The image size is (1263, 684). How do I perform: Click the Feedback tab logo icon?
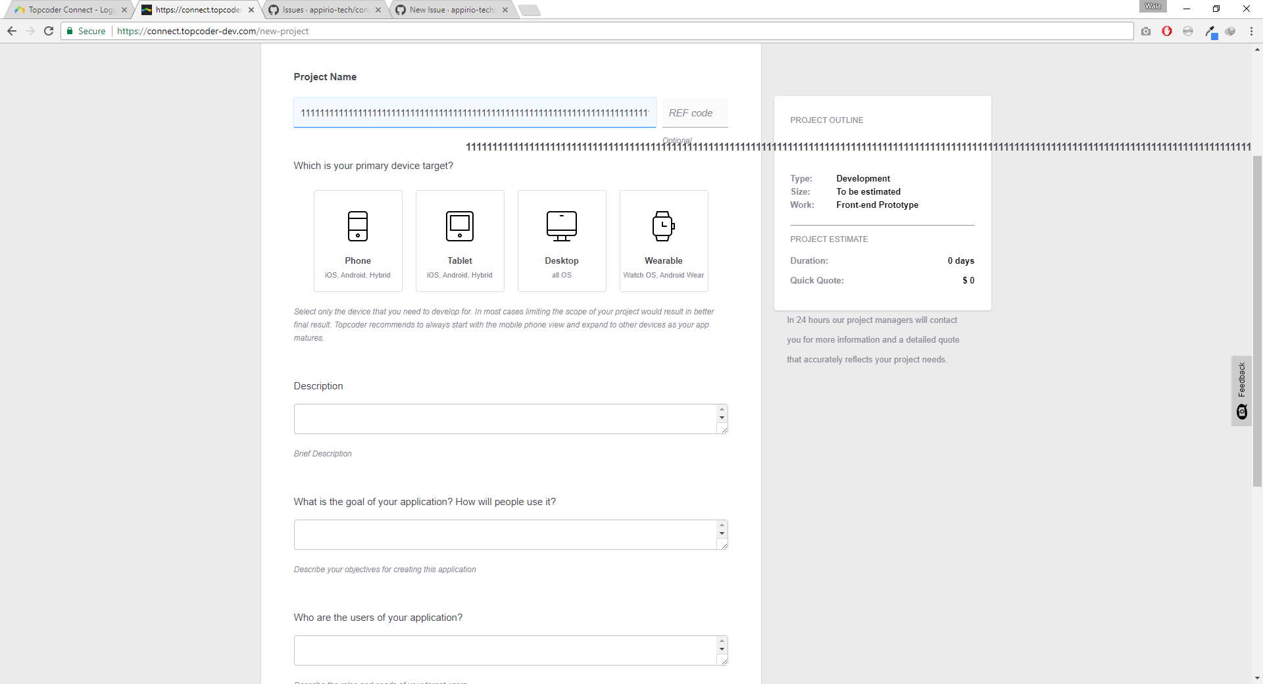point(1242,412)
